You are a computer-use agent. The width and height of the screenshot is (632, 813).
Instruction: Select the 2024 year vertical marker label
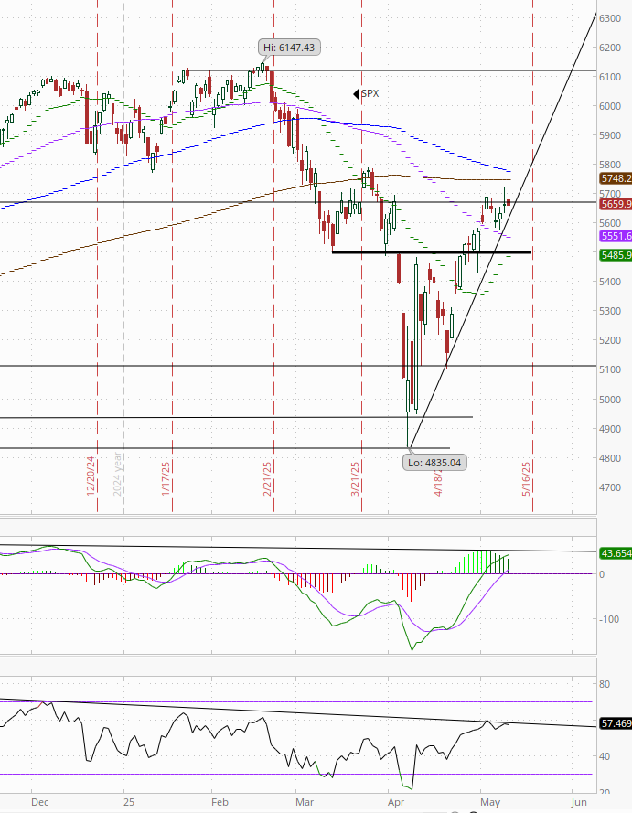pyautogui.click(x=117, y=474)
